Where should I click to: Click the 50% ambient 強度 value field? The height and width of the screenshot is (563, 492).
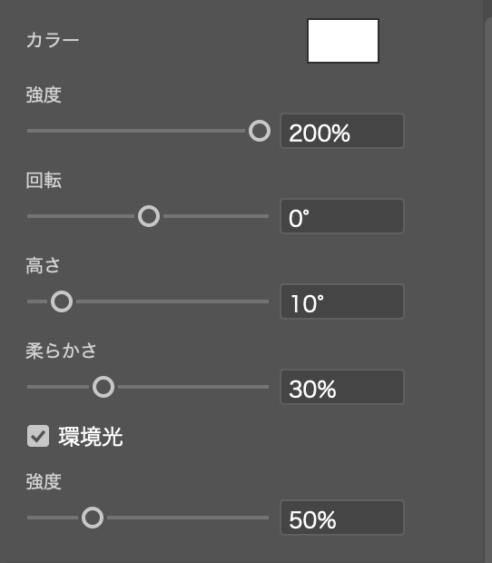tap(342, 518)
